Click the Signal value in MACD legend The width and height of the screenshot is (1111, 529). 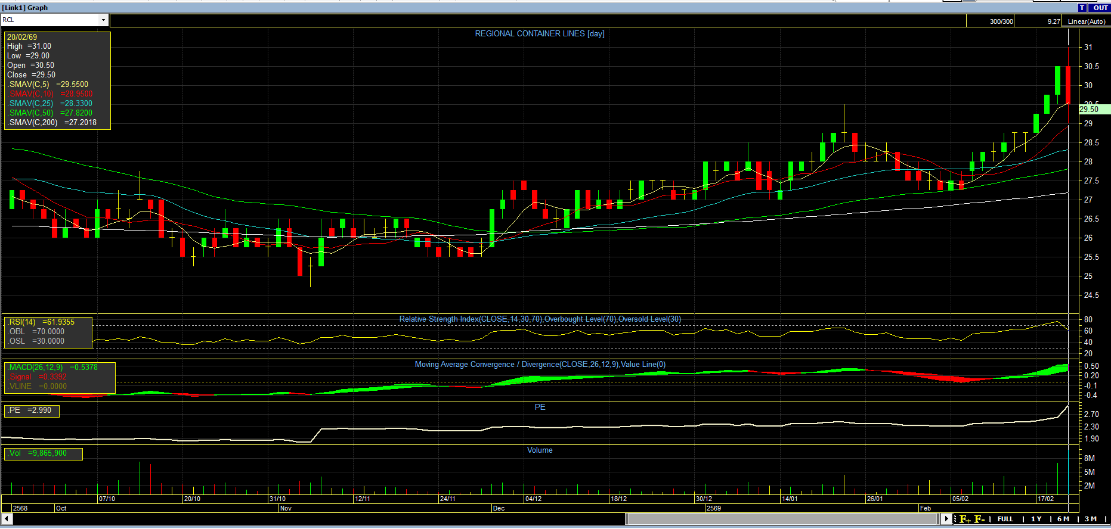[x=38, y=377]
